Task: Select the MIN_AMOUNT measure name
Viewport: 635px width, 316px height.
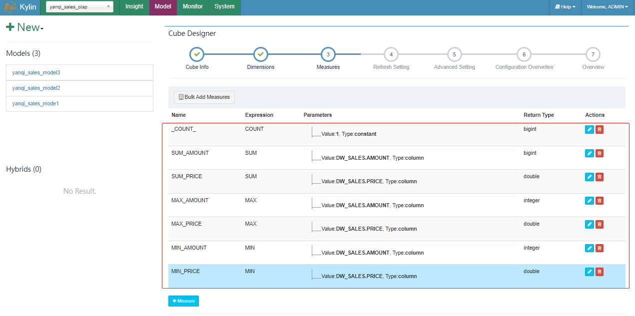Action: click(x=189, y=248)
